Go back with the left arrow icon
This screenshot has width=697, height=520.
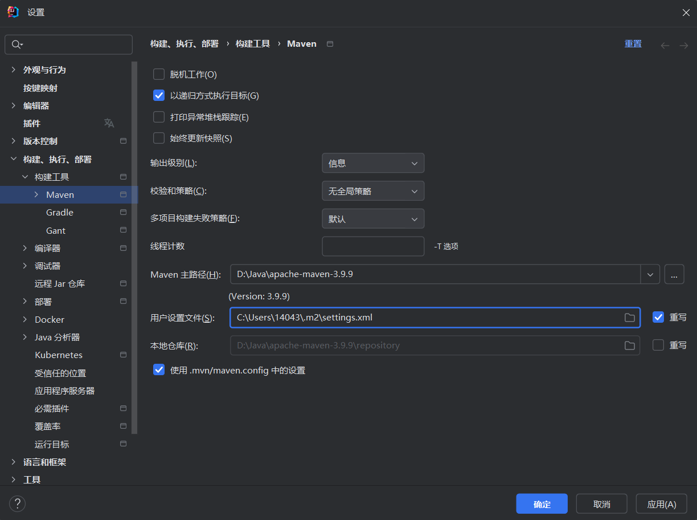(x=665, y=45)
